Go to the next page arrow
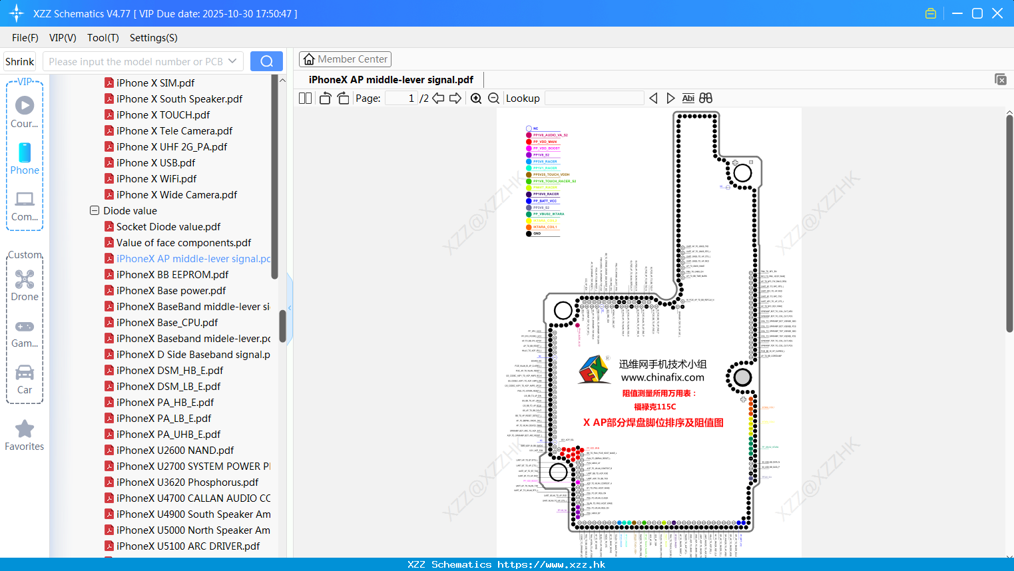Screen dimensions: 1014x571 point(455,98)
